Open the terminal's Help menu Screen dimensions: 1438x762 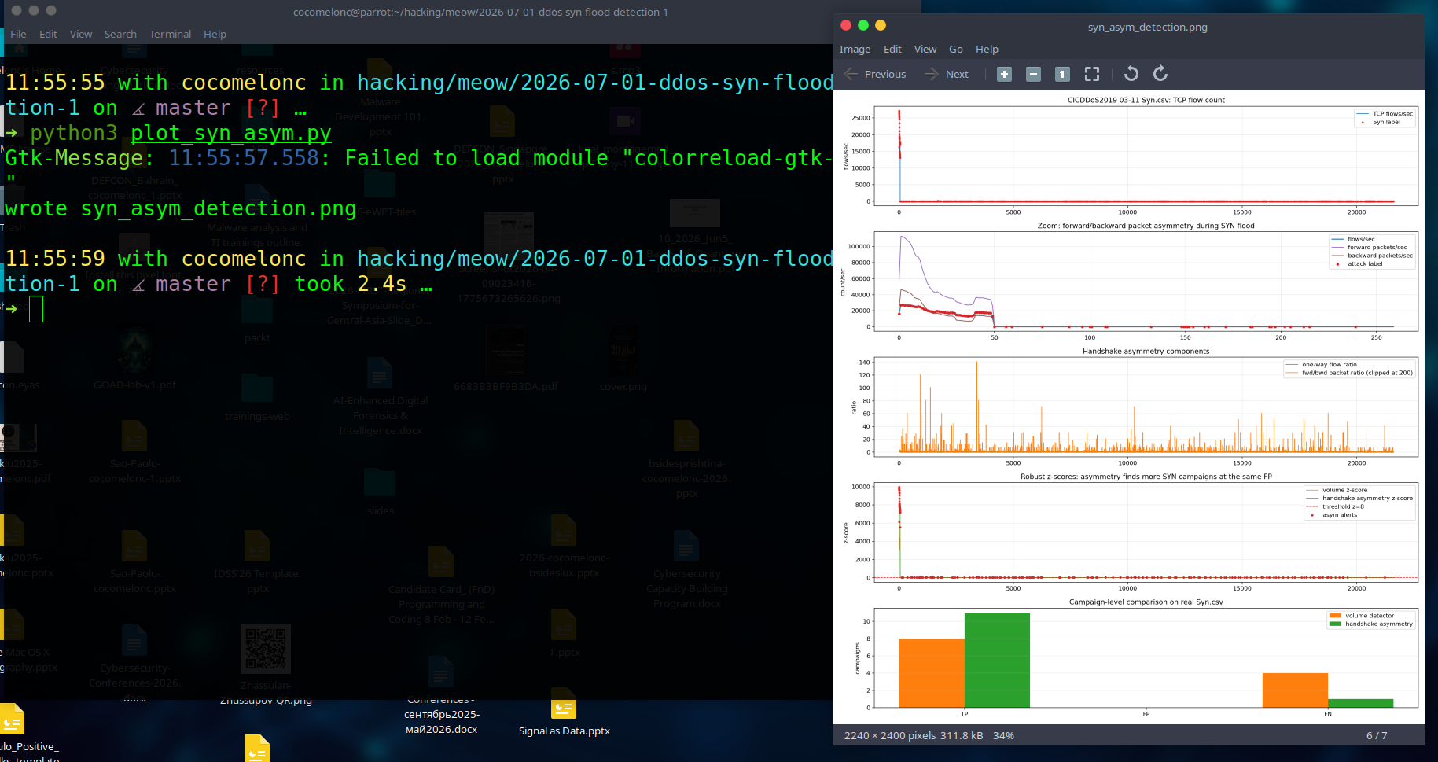click(x=215, y=34)
